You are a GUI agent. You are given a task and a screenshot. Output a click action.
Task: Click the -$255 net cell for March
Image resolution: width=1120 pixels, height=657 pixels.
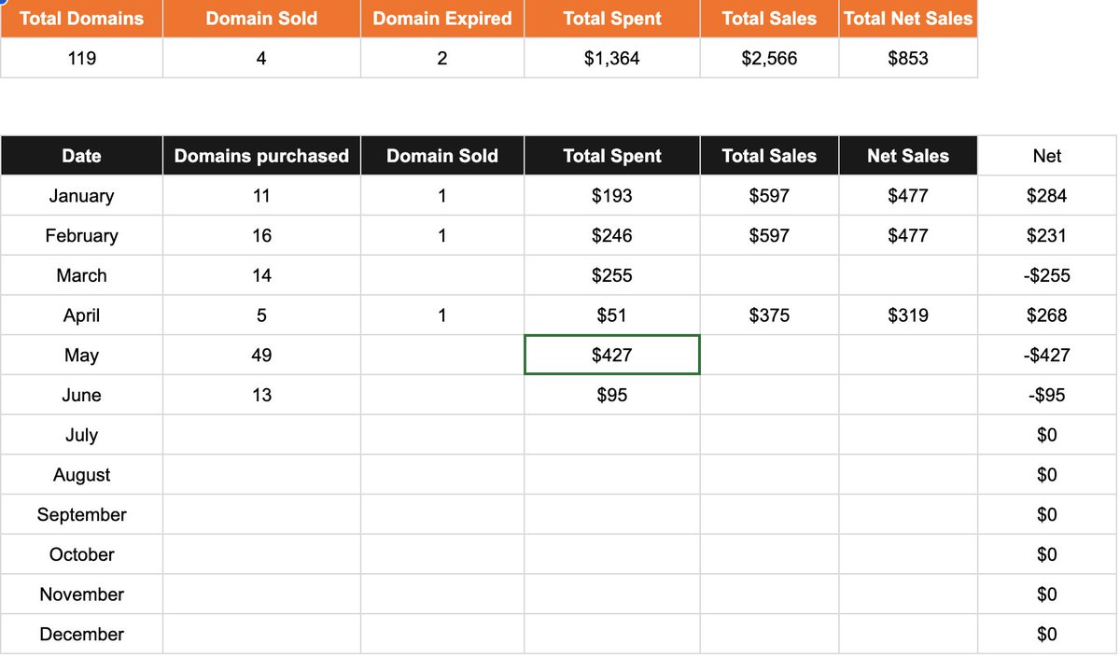pos(1047,275)
